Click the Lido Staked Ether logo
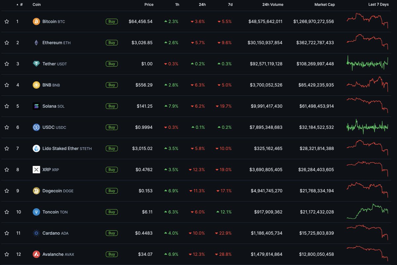The height and width of the screenshot is (265, 397). click(36, 148)
